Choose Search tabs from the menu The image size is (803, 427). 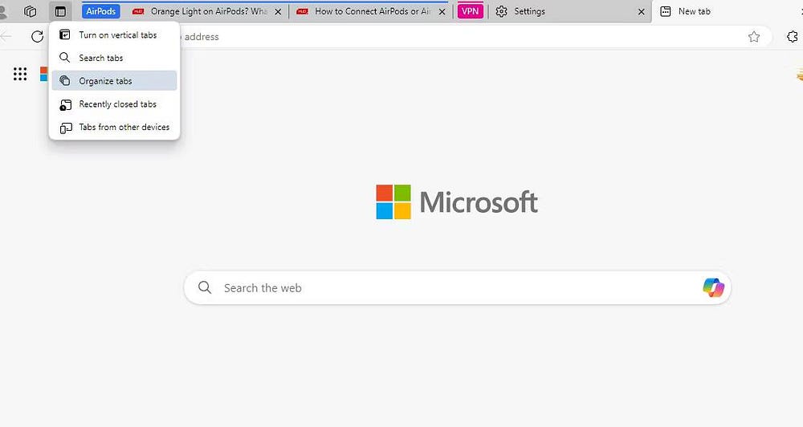114,58
